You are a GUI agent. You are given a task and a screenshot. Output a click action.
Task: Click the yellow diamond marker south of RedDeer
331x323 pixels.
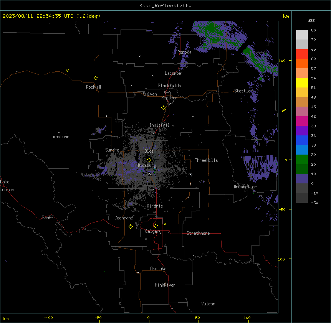point(164,108)
